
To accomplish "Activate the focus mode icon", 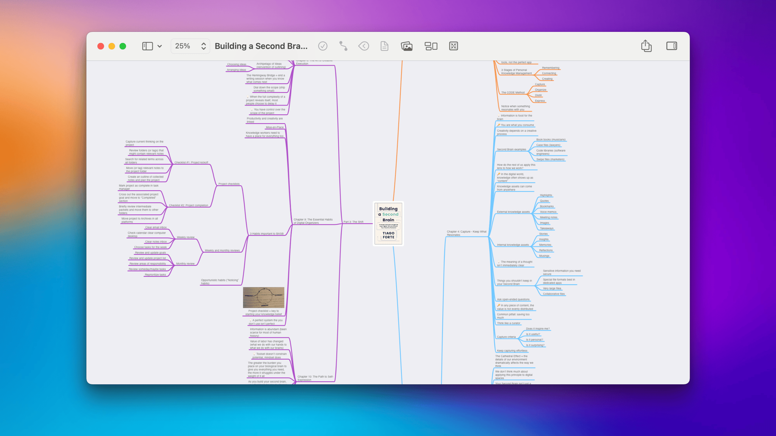I will (x=454, y=46).
